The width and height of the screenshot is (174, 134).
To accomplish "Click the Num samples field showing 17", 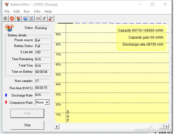I will [42, 81].
